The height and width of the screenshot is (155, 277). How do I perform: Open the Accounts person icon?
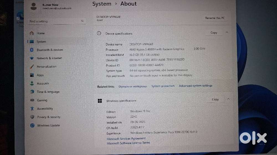32,83
